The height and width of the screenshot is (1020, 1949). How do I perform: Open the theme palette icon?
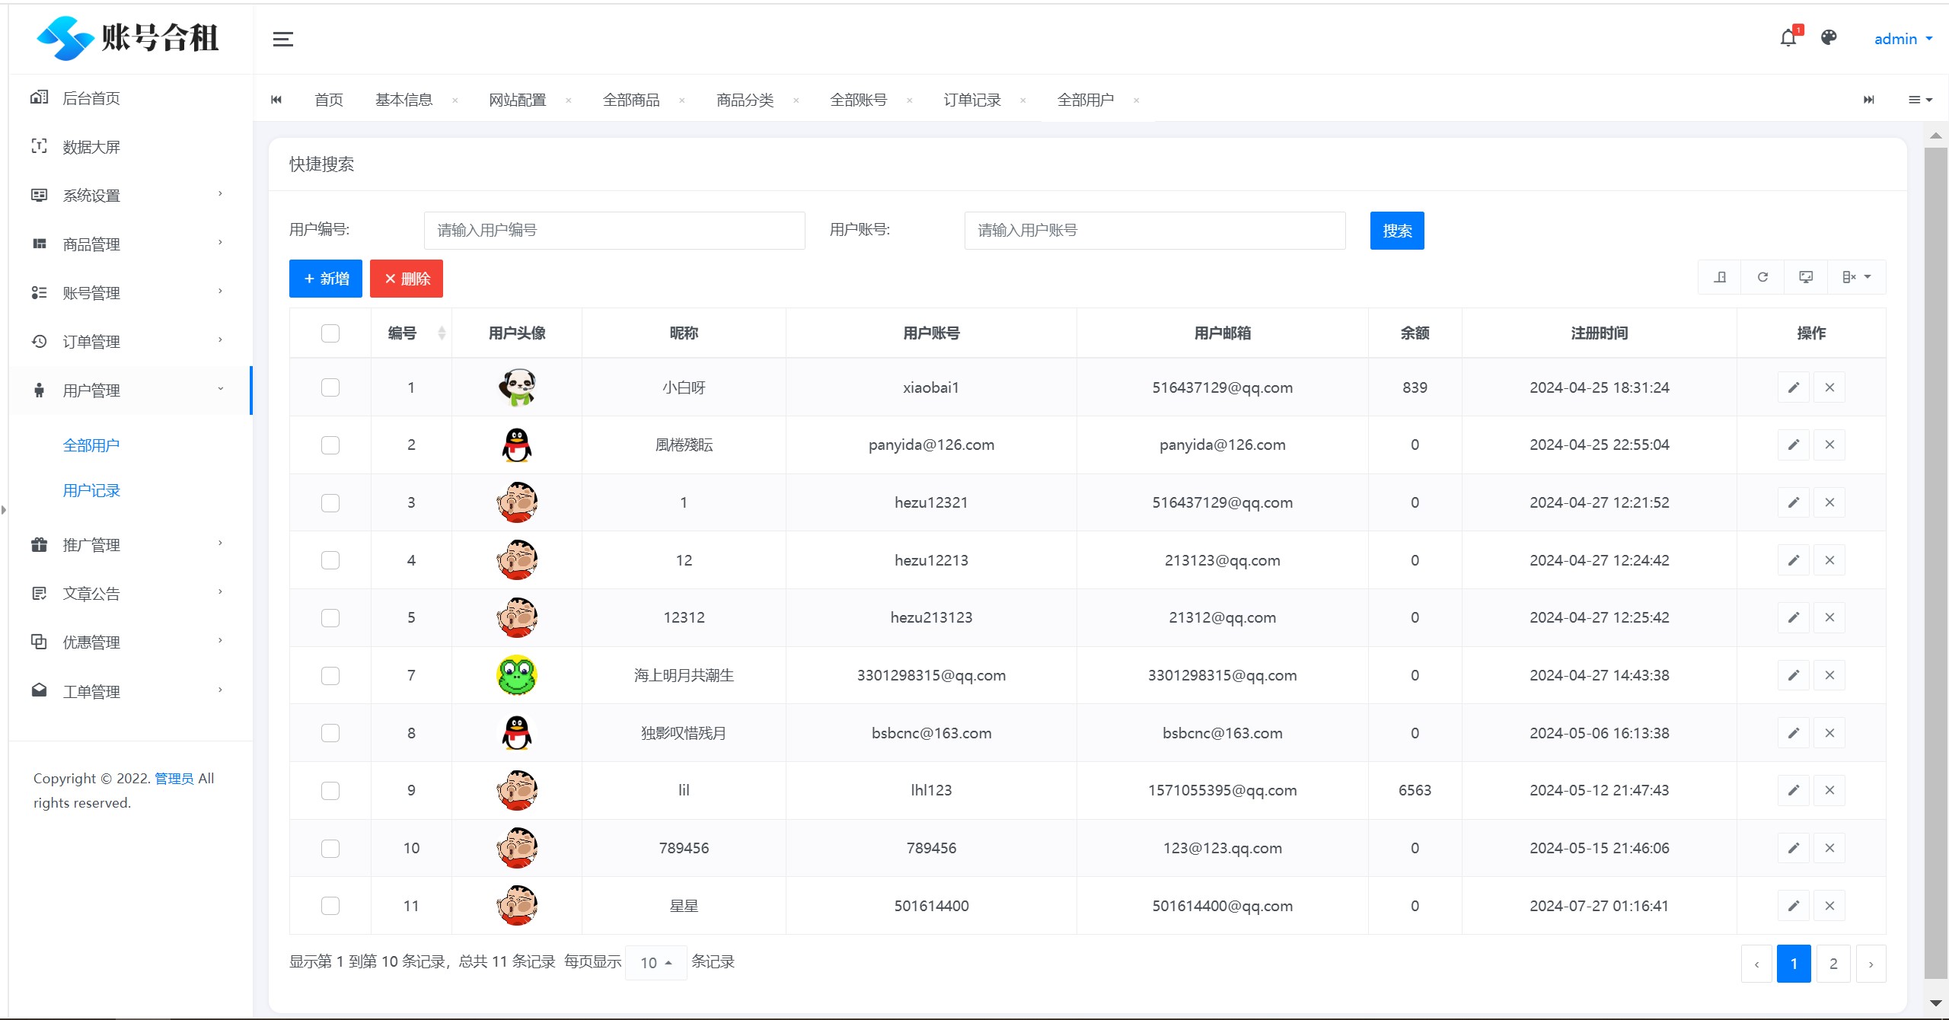(1829, 38)
